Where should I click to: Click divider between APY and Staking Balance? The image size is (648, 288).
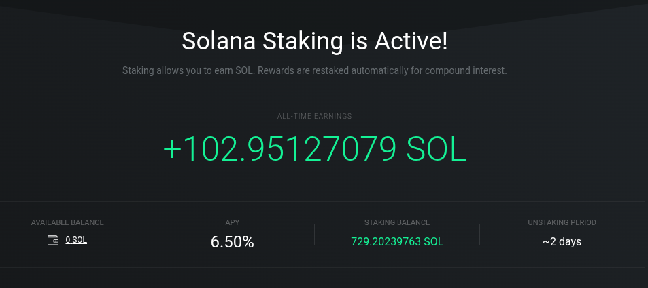315,234
